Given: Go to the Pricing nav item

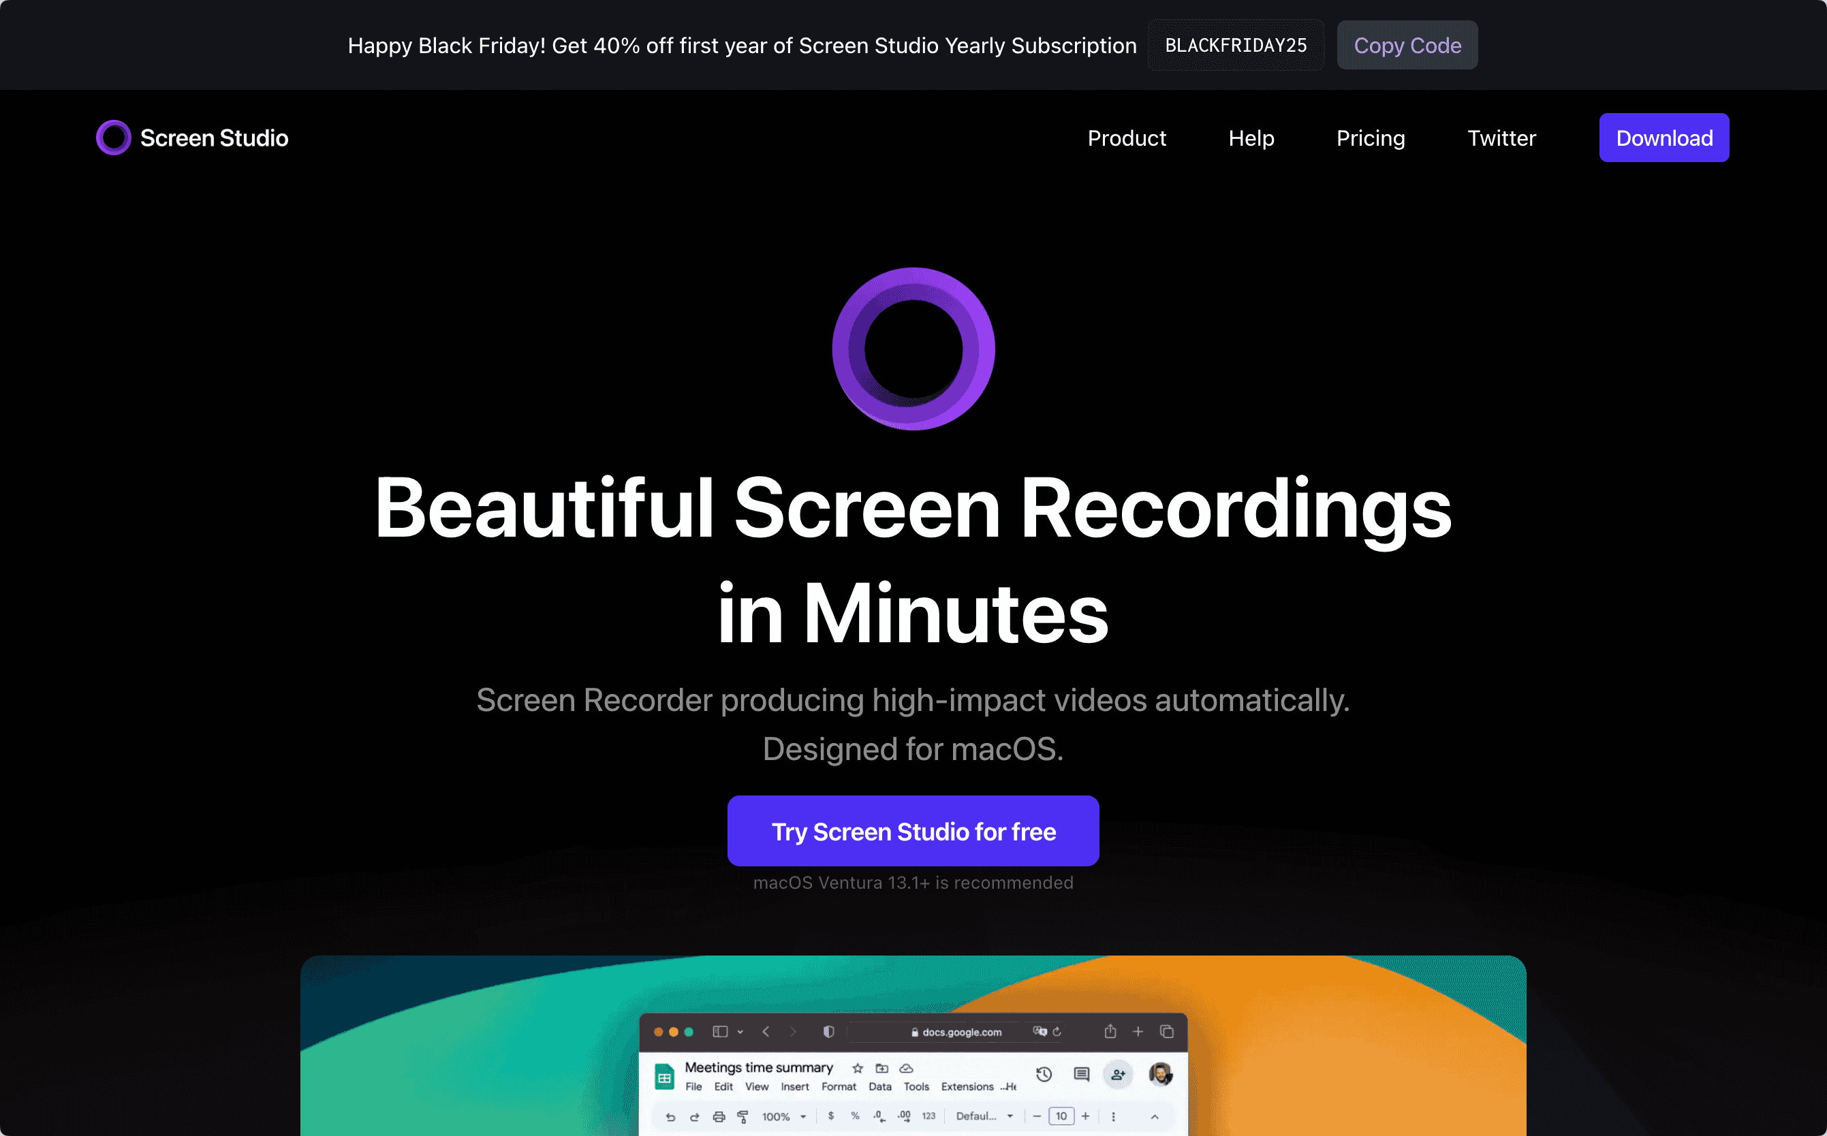Looking at the screenshot, I should click(1370, 138).
